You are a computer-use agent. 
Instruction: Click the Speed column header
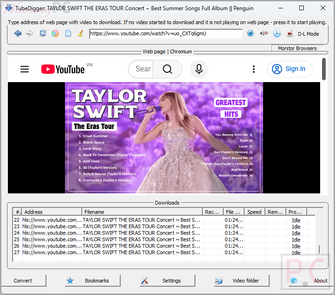(255, 212)
